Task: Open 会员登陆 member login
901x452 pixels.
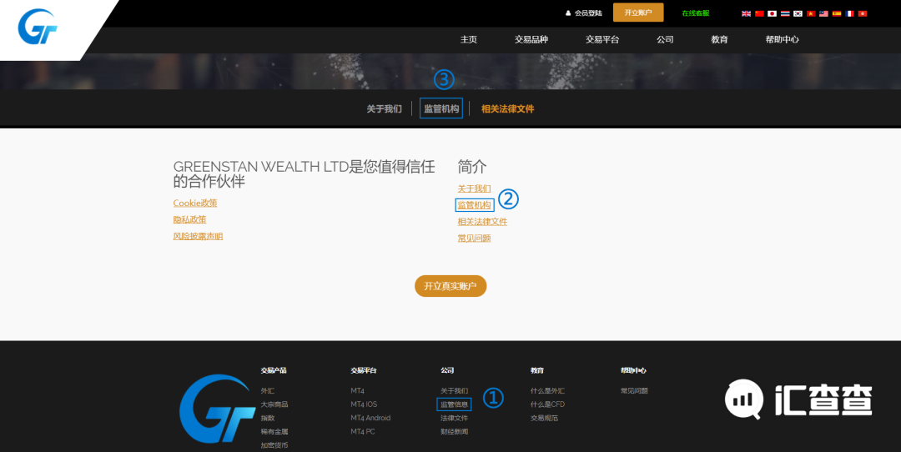Action: [584, 13]
